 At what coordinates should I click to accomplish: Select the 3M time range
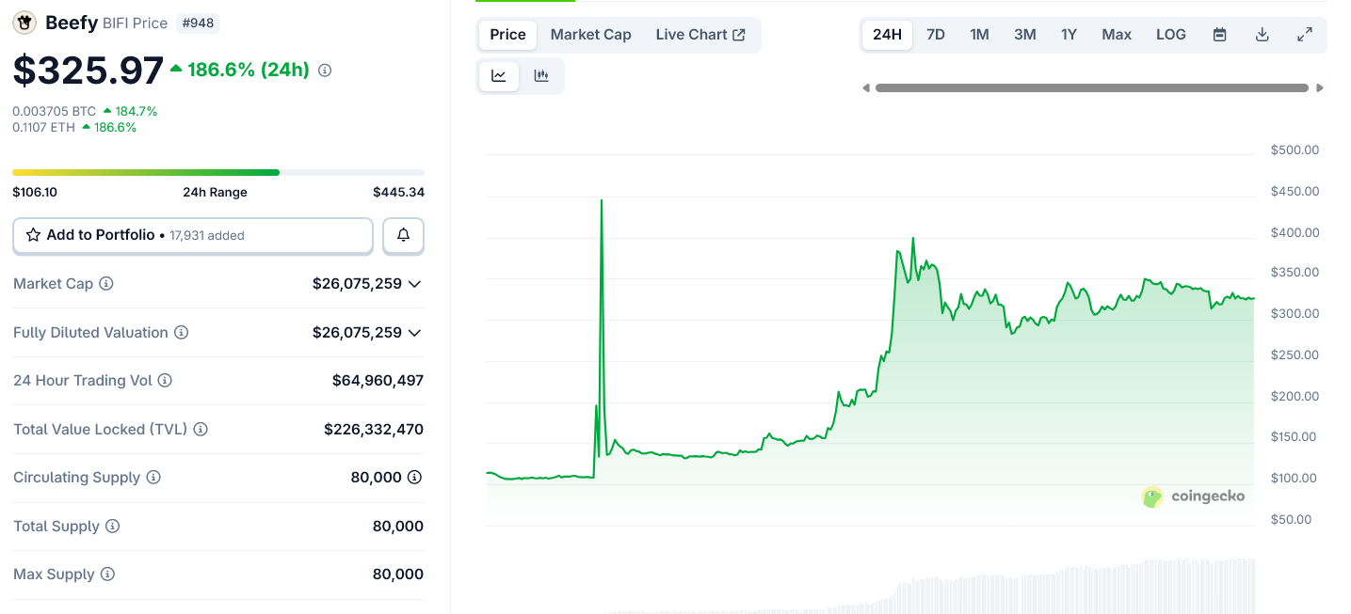(1024, 35)
